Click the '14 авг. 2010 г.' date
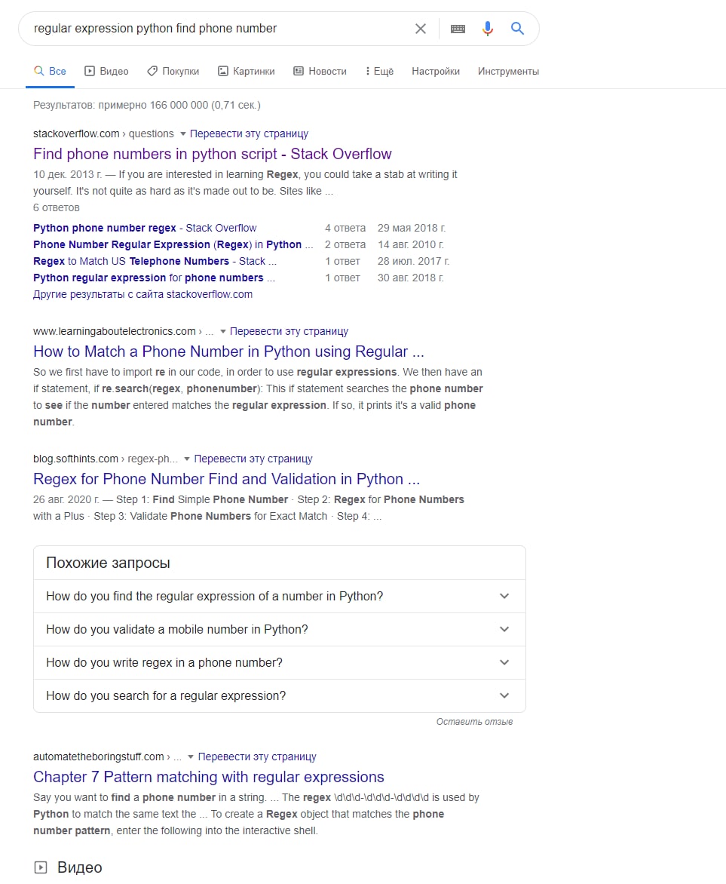726x884 pixels. coord(410,244)
